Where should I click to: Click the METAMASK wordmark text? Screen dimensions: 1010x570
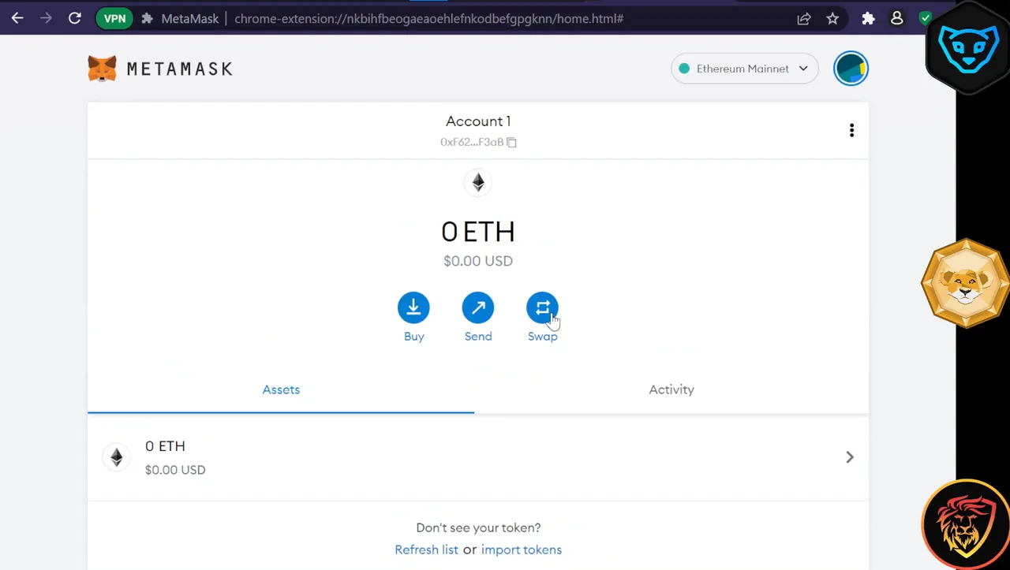click(180, 69)
